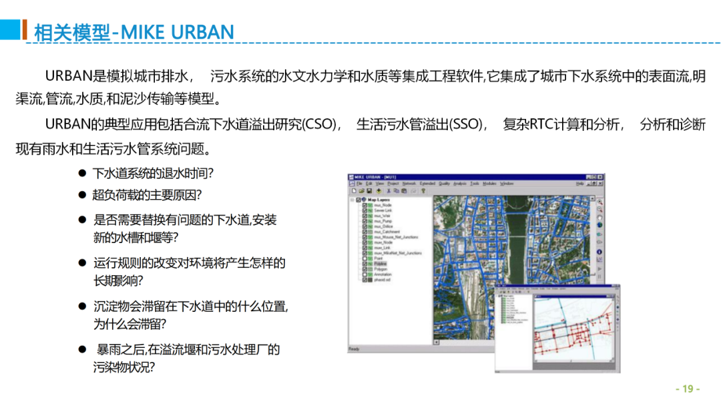The height and width of the screenshot is (406, 721).
Task: Open the File menu
Action: (359, 184)
